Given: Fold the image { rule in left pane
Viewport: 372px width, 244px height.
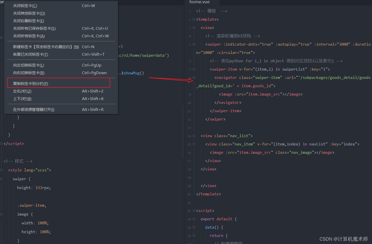Looking at the screenshot, I should 1,214.
